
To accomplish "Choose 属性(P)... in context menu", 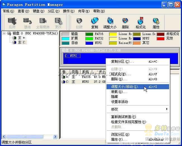I will 138,140.
